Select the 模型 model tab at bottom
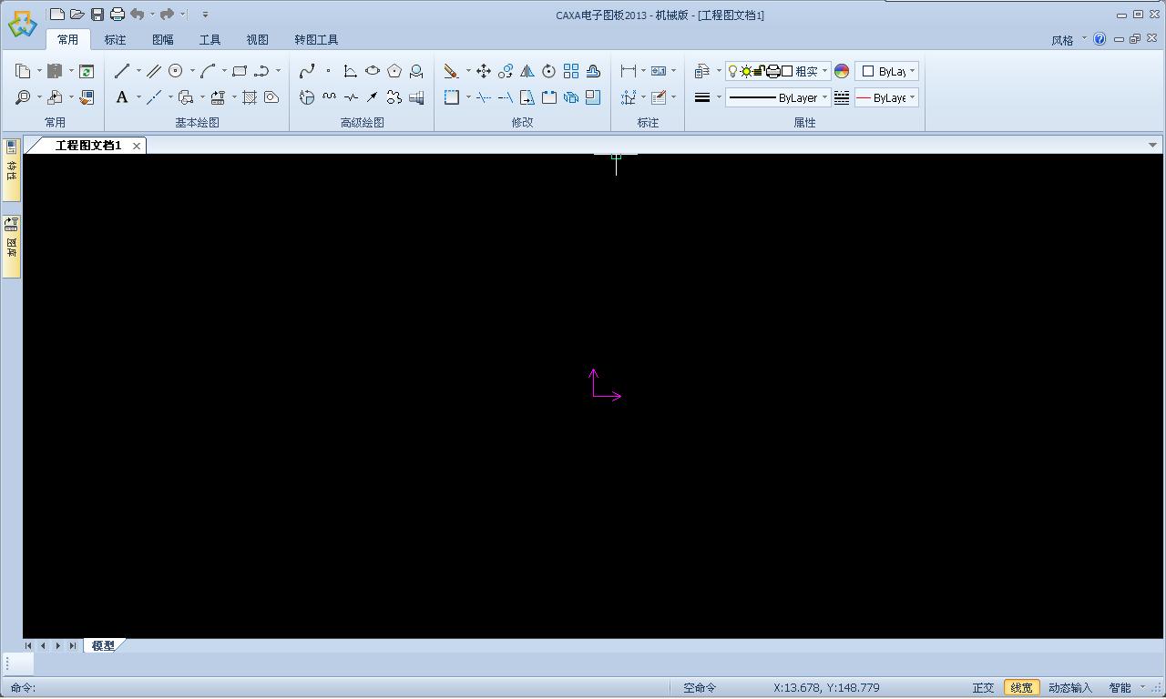 click(x=103, y=645)
